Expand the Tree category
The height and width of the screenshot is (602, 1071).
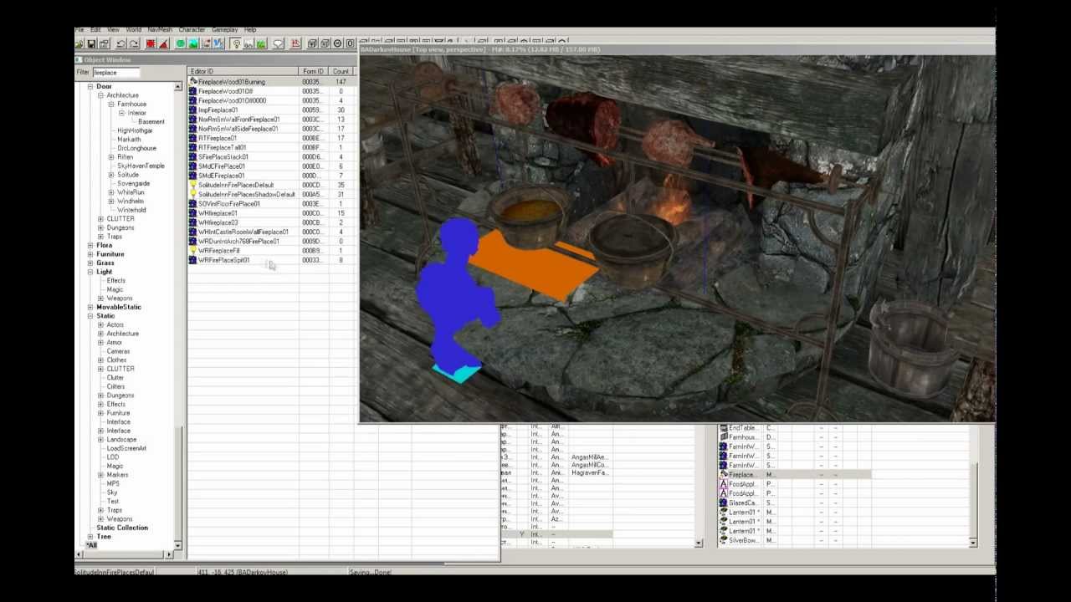(x=90, y=537)
